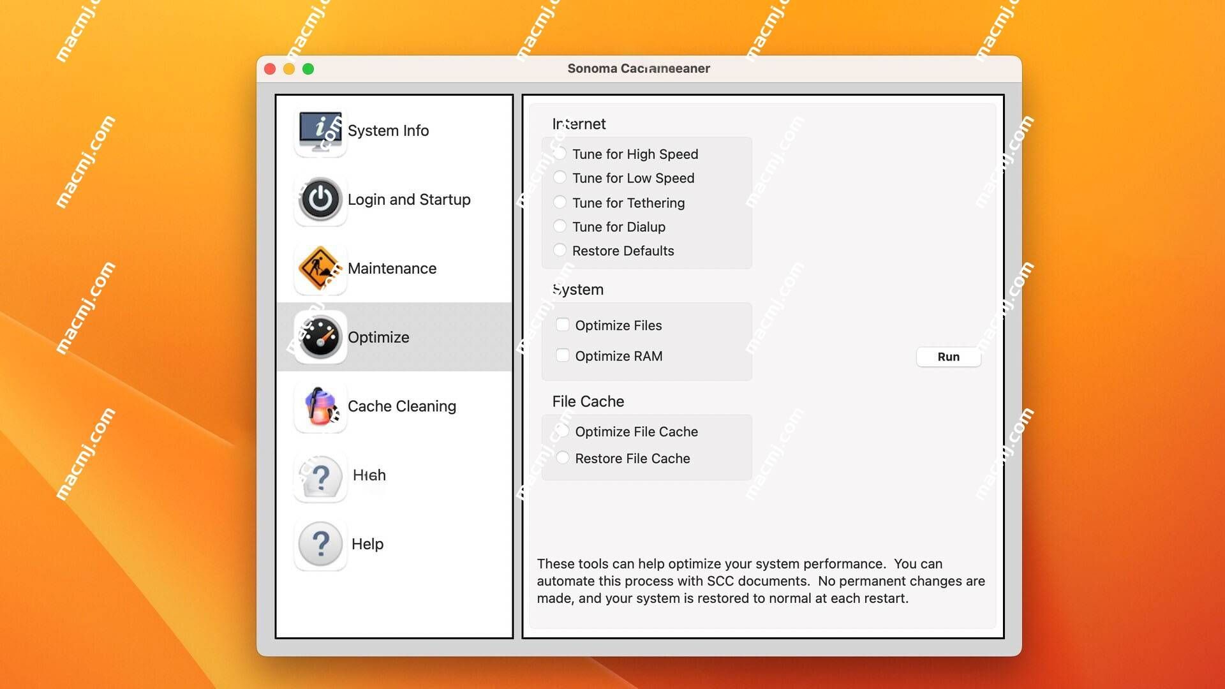
Task: Click the description text mentioning SCC documents
Action: pyautogui.click(x=761, y=581)
